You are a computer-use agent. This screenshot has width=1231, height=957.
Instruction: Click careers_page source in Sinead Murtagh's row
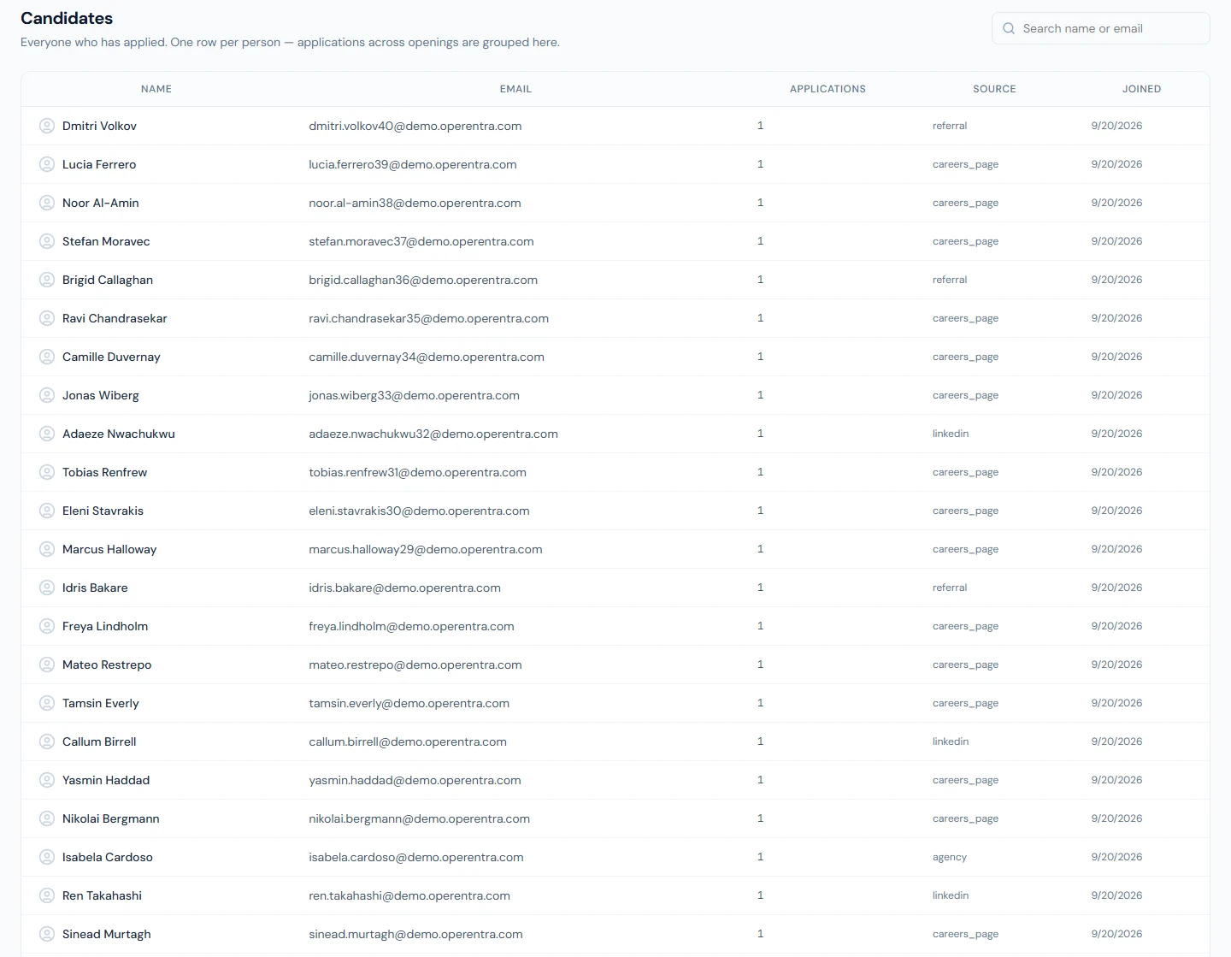click(x=965, y=934)
